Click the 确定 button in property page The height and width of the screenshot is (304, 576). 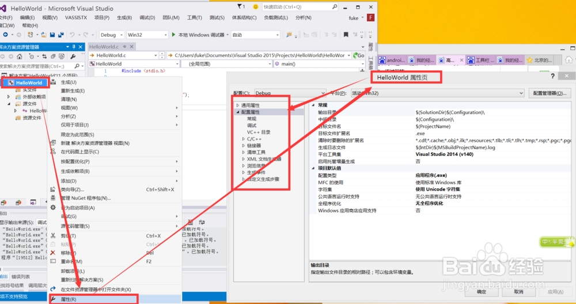(481, 292)
